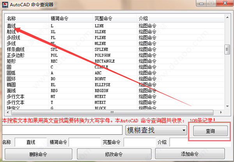Click the 修改命令 button
234x162 pixels.
coord(114,154)
